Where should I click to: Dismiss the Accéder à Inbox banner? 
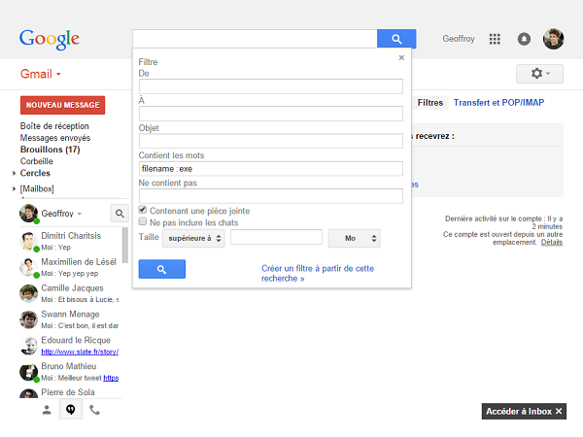(x=559, y=412)
